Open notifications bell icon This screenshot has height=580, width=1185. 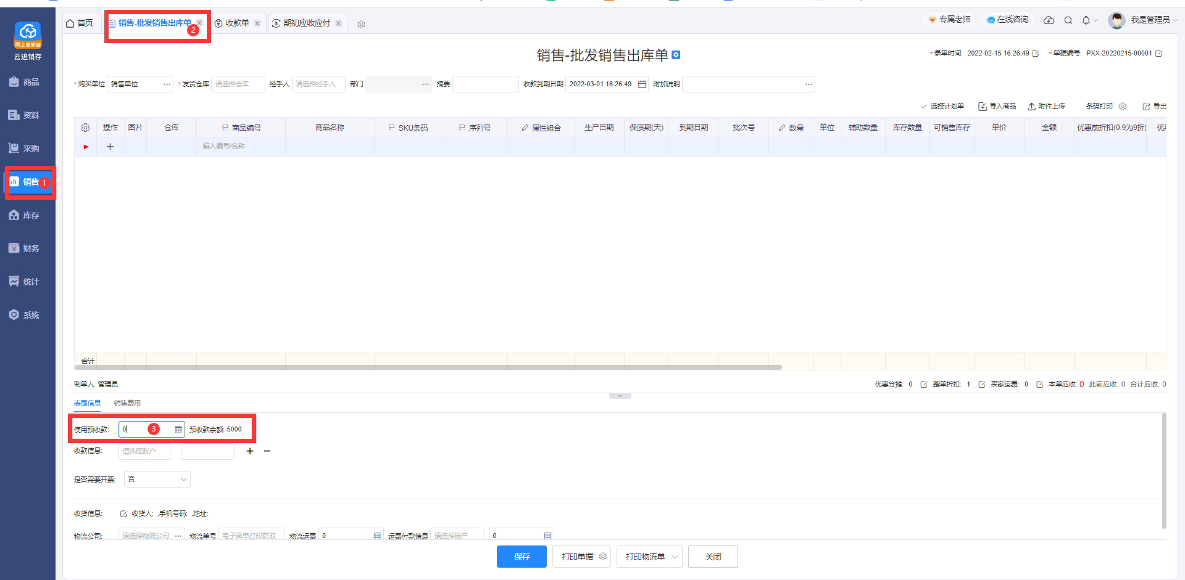1086,20
